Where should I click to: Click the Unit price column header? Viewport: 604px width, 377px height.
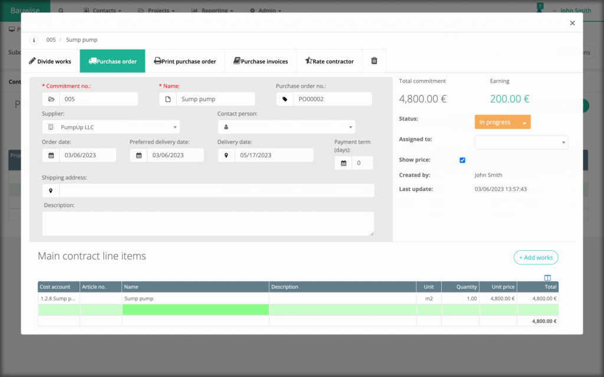(x=498, y=287)
